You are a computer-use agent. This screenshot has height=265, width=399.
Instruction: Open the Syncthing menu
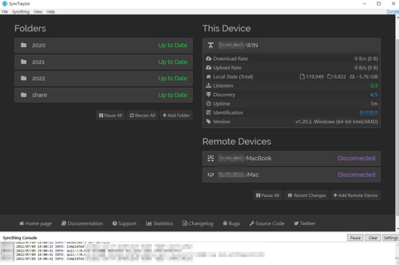pyautogui.click(x=21, y=12)
